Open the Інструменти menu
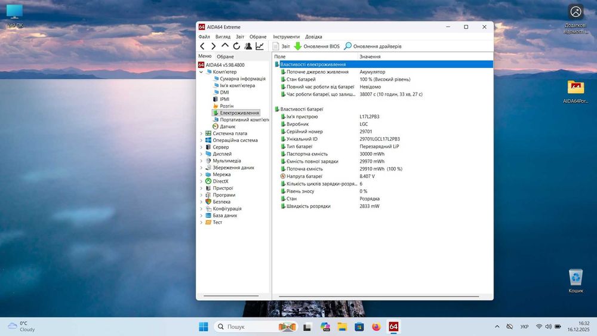 [287, 36]
